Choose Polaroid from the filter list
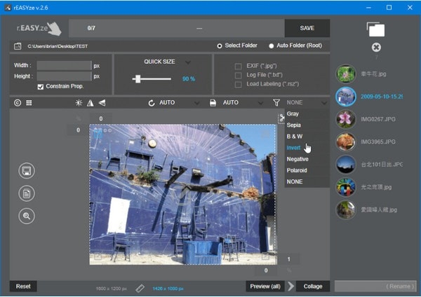Screen dimensions: 421x297 pos(297,170)
